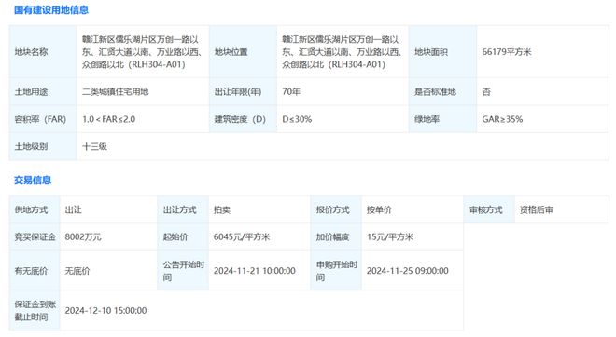Click the 无底价 value
This screenshot has height=337, width=616.
tap(77, 271)
